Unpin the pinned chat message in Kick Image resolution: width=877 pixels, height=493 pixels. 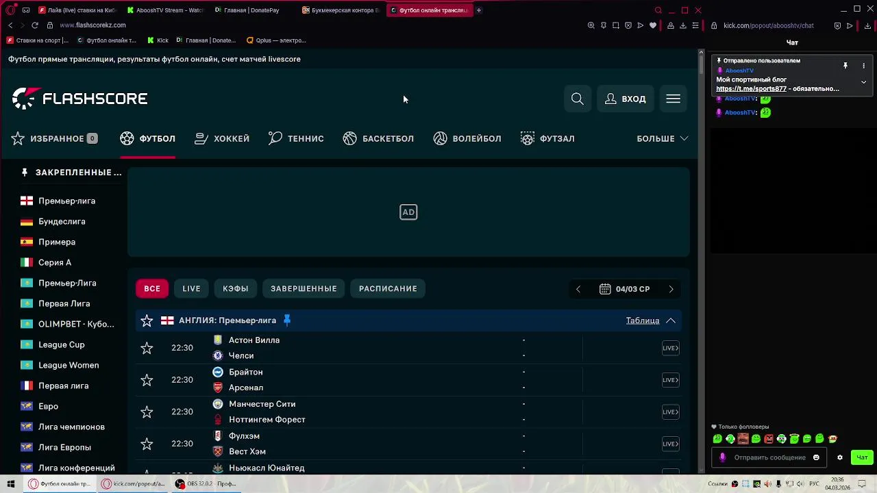[x=845, y=66]
